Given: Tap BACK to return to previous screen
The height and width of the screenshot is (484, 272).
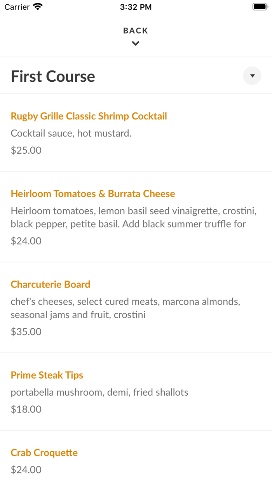Looking at the screenshot, I should [x=135, y=30].
